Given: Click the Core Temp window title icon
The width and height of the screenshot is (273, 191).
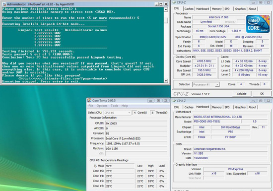Looking at the screenshot, I should point(89,100).
